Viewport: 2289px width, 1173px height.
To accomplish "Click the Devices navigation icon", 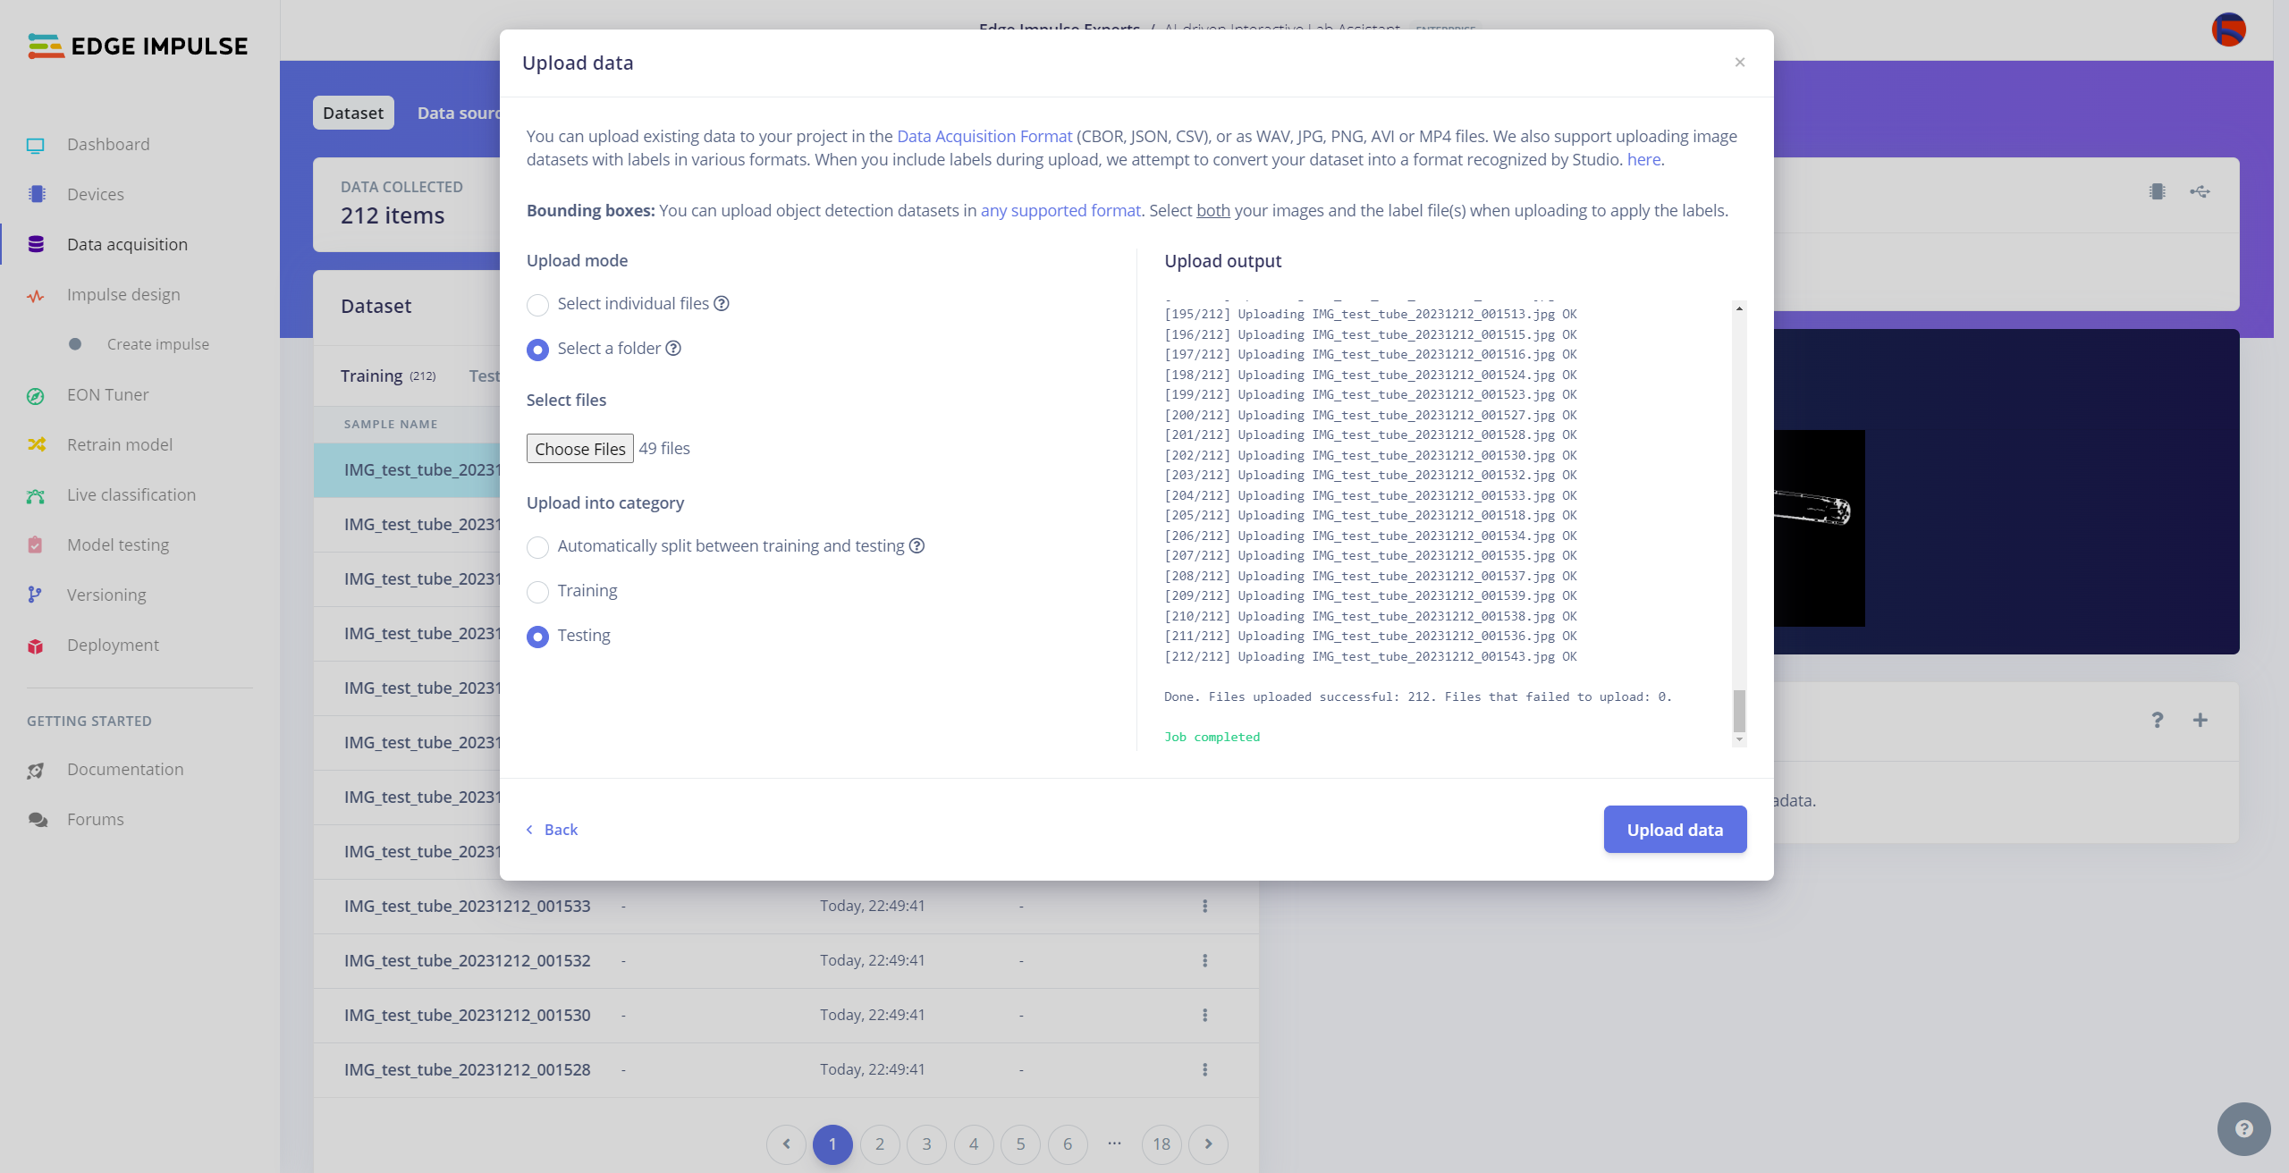I will click(x=38, y=195).
